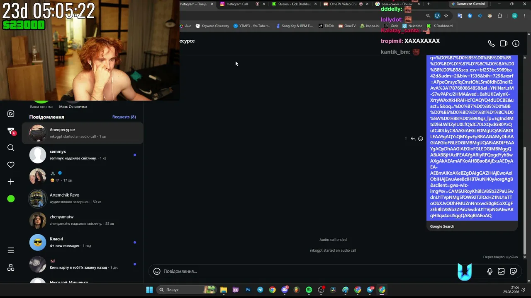531x298 pixels.
Task: Open the Artemchik Revo conversation
Action: [83, 199]
